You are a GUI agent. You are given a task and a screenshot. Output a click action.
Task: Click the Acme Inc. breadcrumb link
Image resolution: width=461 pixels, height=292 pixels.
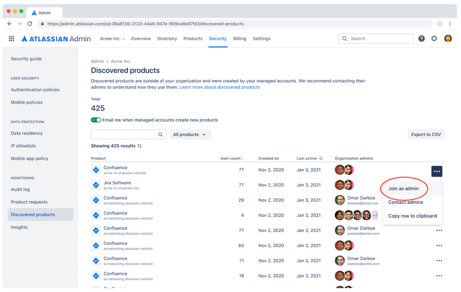tap(121, 62)
